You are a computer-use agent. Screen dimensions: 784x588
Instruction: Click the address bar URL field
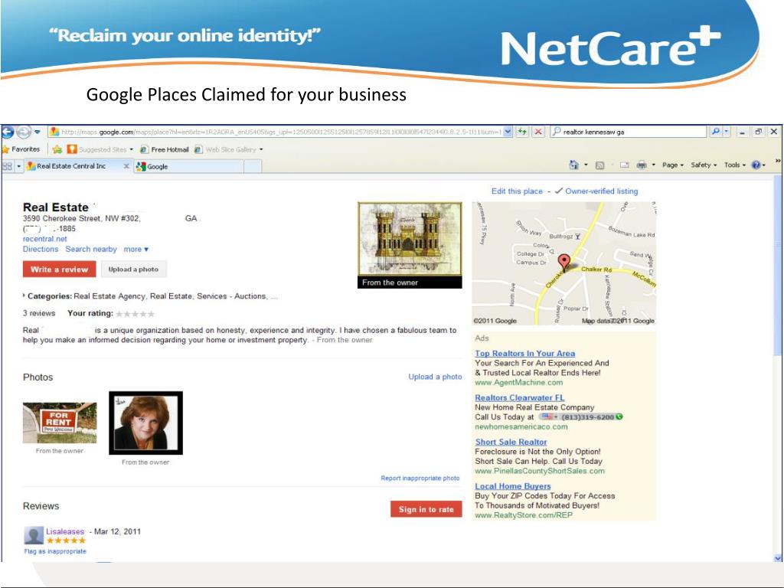[x=275, y=132]
